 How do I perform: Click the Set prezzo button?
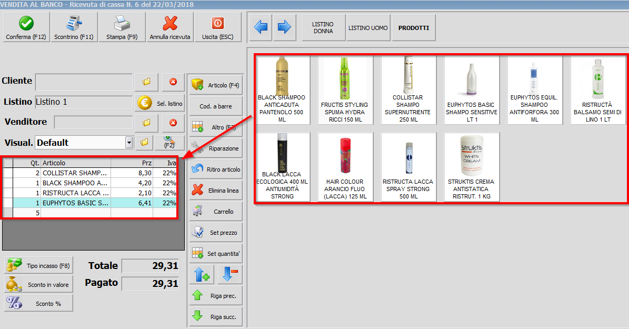pos(216,232)
